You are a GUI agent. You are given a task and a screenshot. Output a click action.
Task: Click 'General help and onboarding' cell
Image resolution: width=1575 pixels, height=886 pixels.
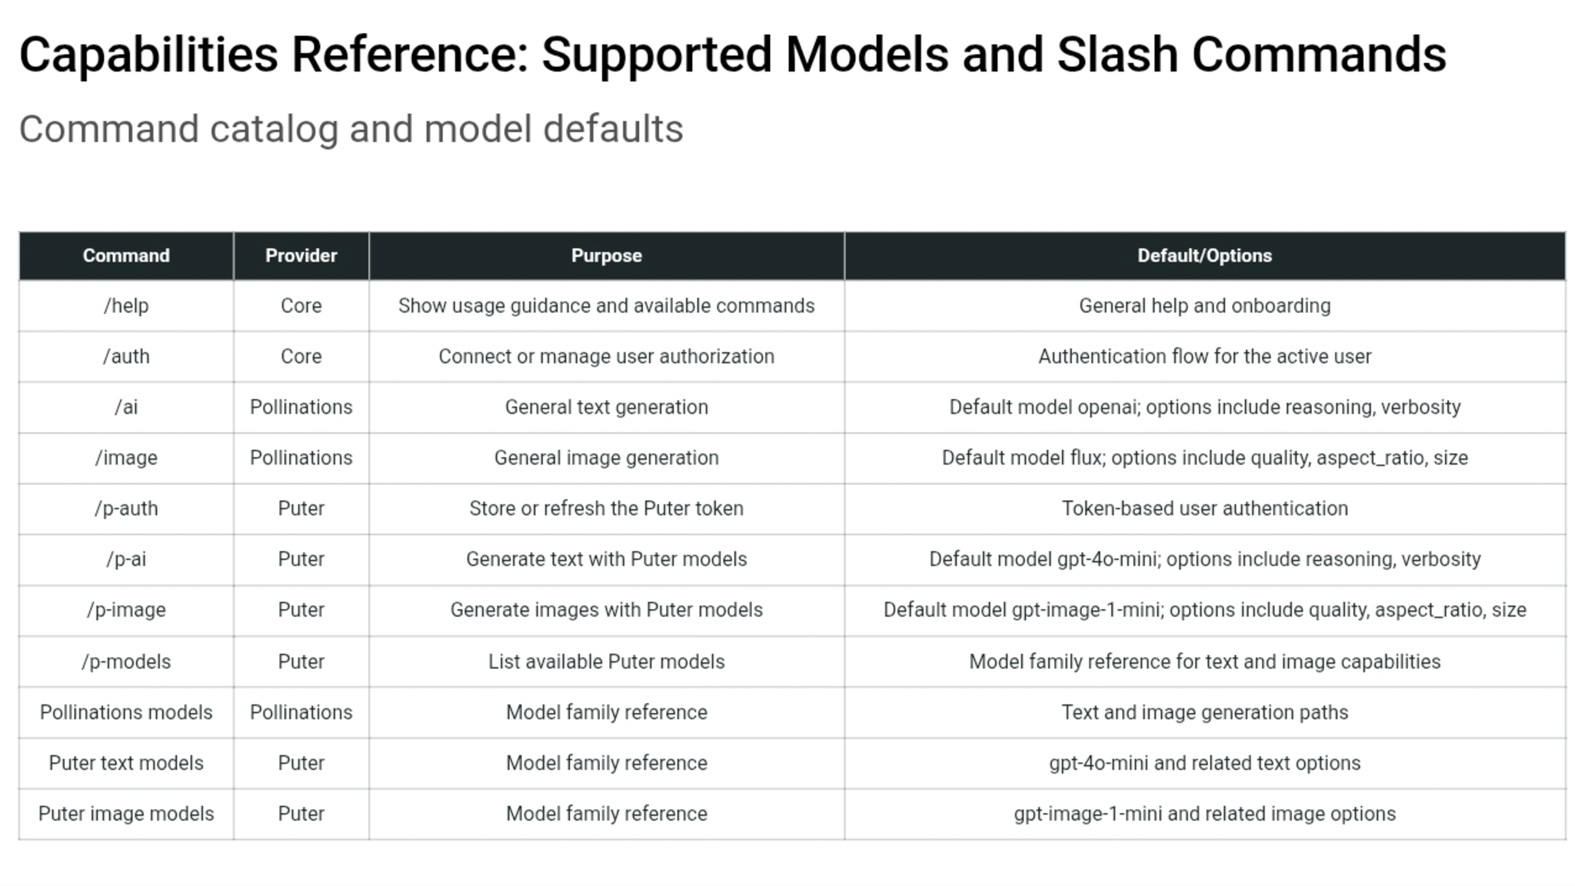1205,305
